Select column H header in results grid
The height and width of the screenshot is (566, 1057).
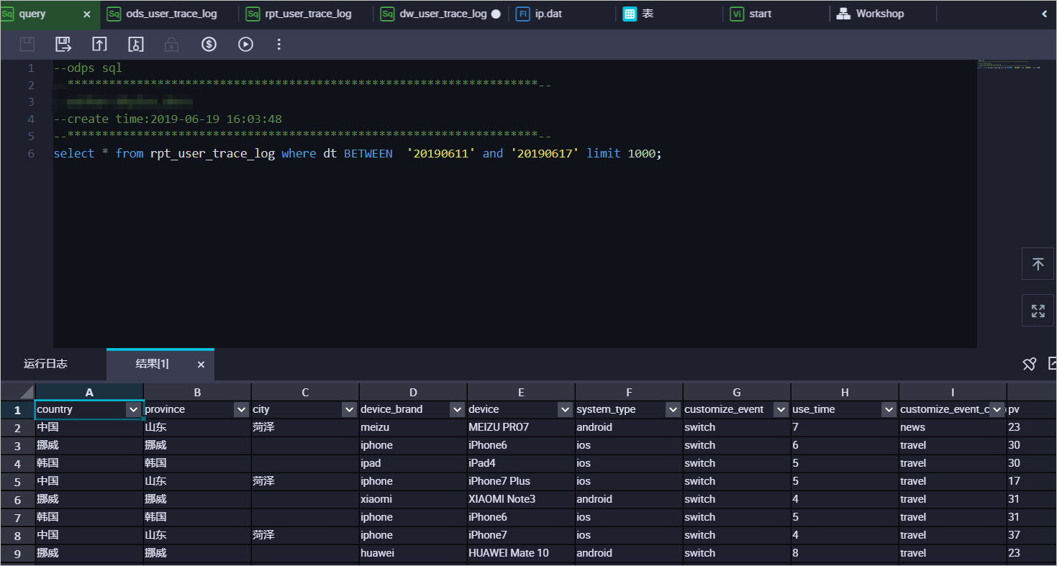click(x=845, y=392)
